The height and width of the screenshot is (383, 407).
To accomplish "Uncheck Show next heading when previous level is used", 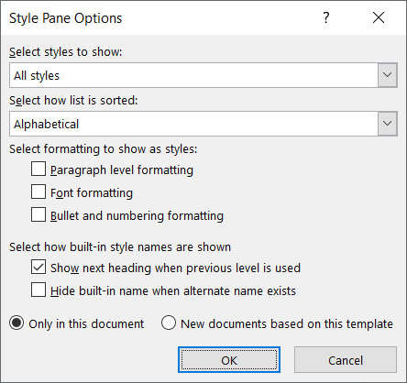I will (38, 267).
